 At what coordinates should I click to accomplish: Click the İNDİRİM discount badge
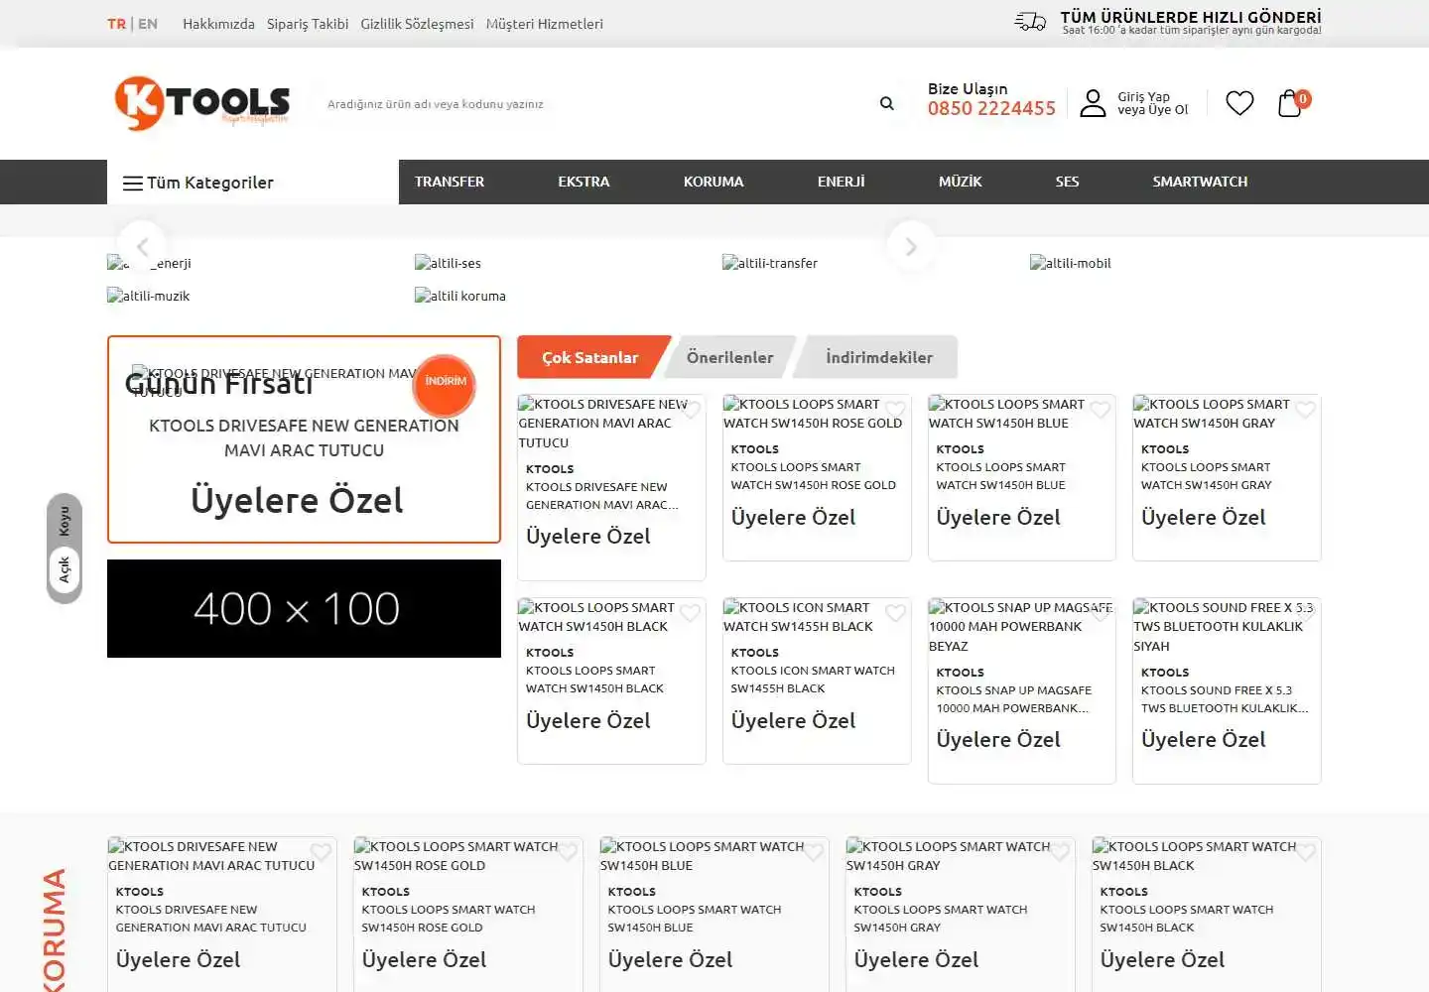pos(445,384)
